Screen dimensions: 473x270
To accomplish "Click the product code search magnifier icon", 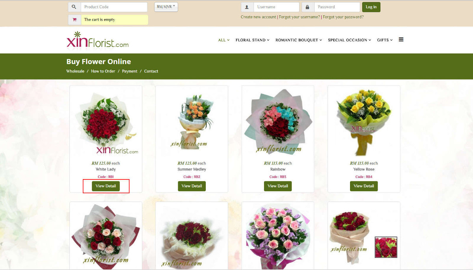I will tap(74, 7).
